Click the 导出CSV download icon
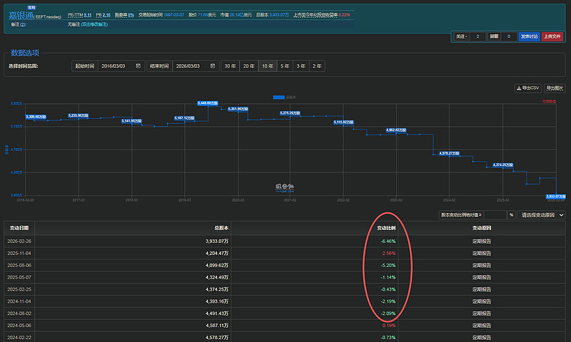 tap(518, 88)
